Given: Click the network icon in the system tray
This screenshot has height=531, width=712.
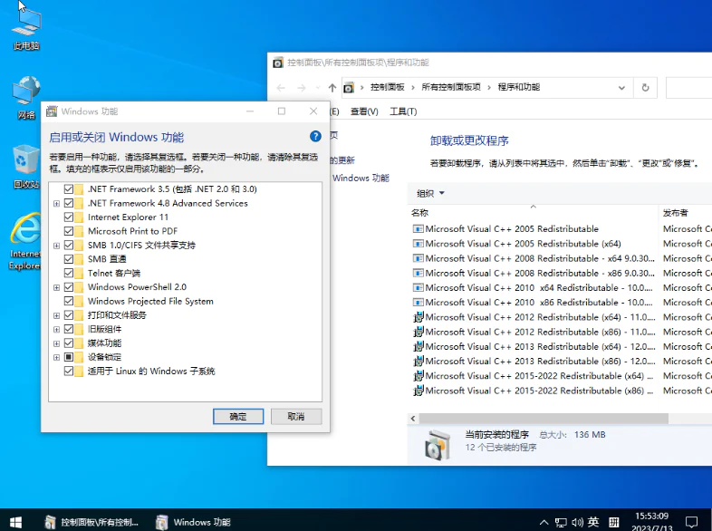Looking at the screenshot, I should pos(562,522).
